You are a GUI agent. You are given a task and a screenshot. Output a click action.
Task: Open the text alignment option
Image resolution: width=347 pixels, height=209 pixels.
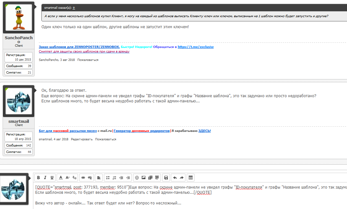tap(99, 178)
